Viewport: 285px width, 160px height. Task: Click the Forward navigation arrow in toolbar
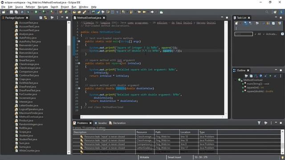(x=152, y=12)
